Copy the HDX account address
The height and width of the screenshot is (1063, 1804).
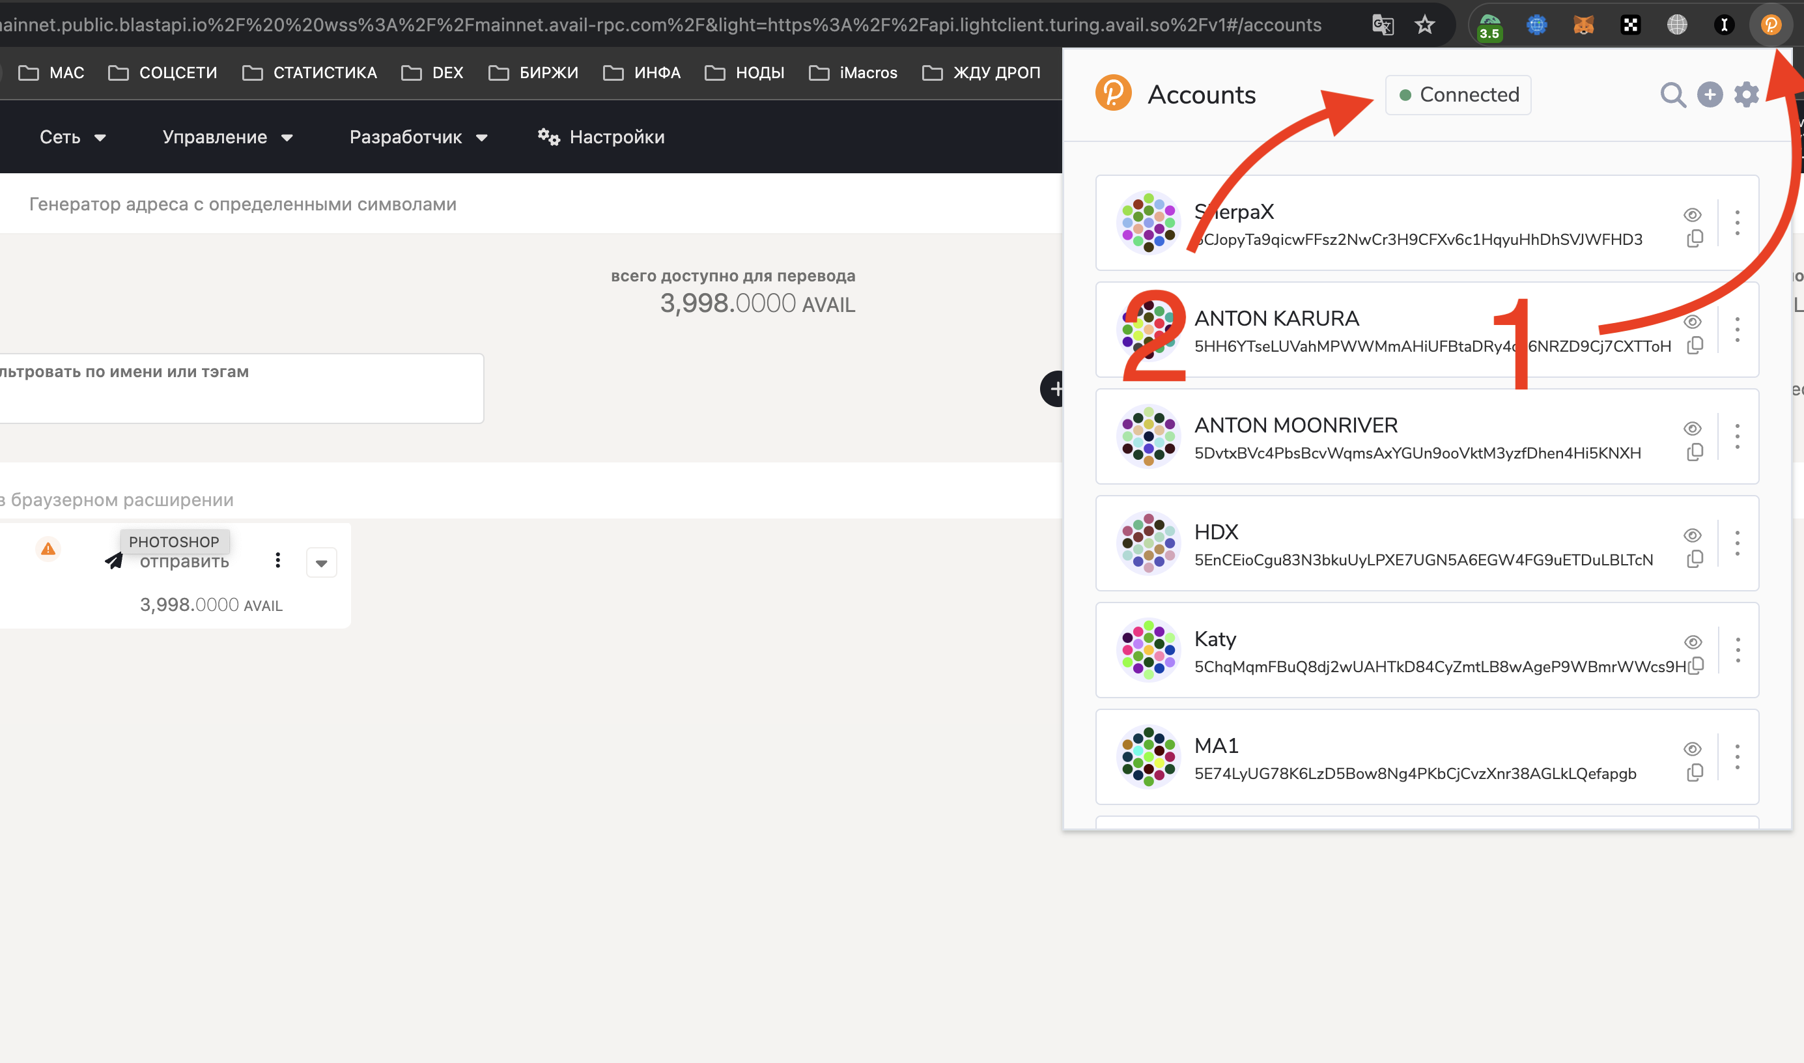click(1695, 560)
